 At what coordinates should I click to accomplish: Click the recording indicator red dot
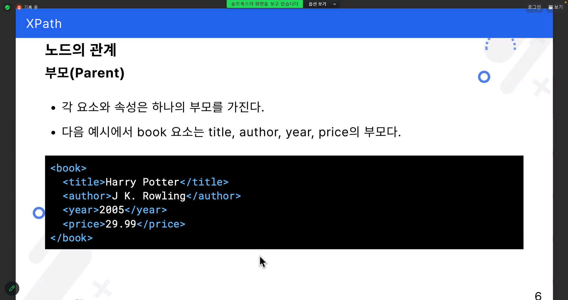pyautogui.click(x=19, y=7)
